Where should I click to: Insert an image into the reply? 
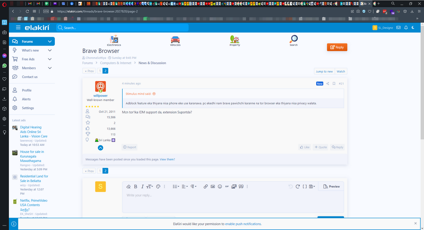pyautogui.click(x=213, y=187)
